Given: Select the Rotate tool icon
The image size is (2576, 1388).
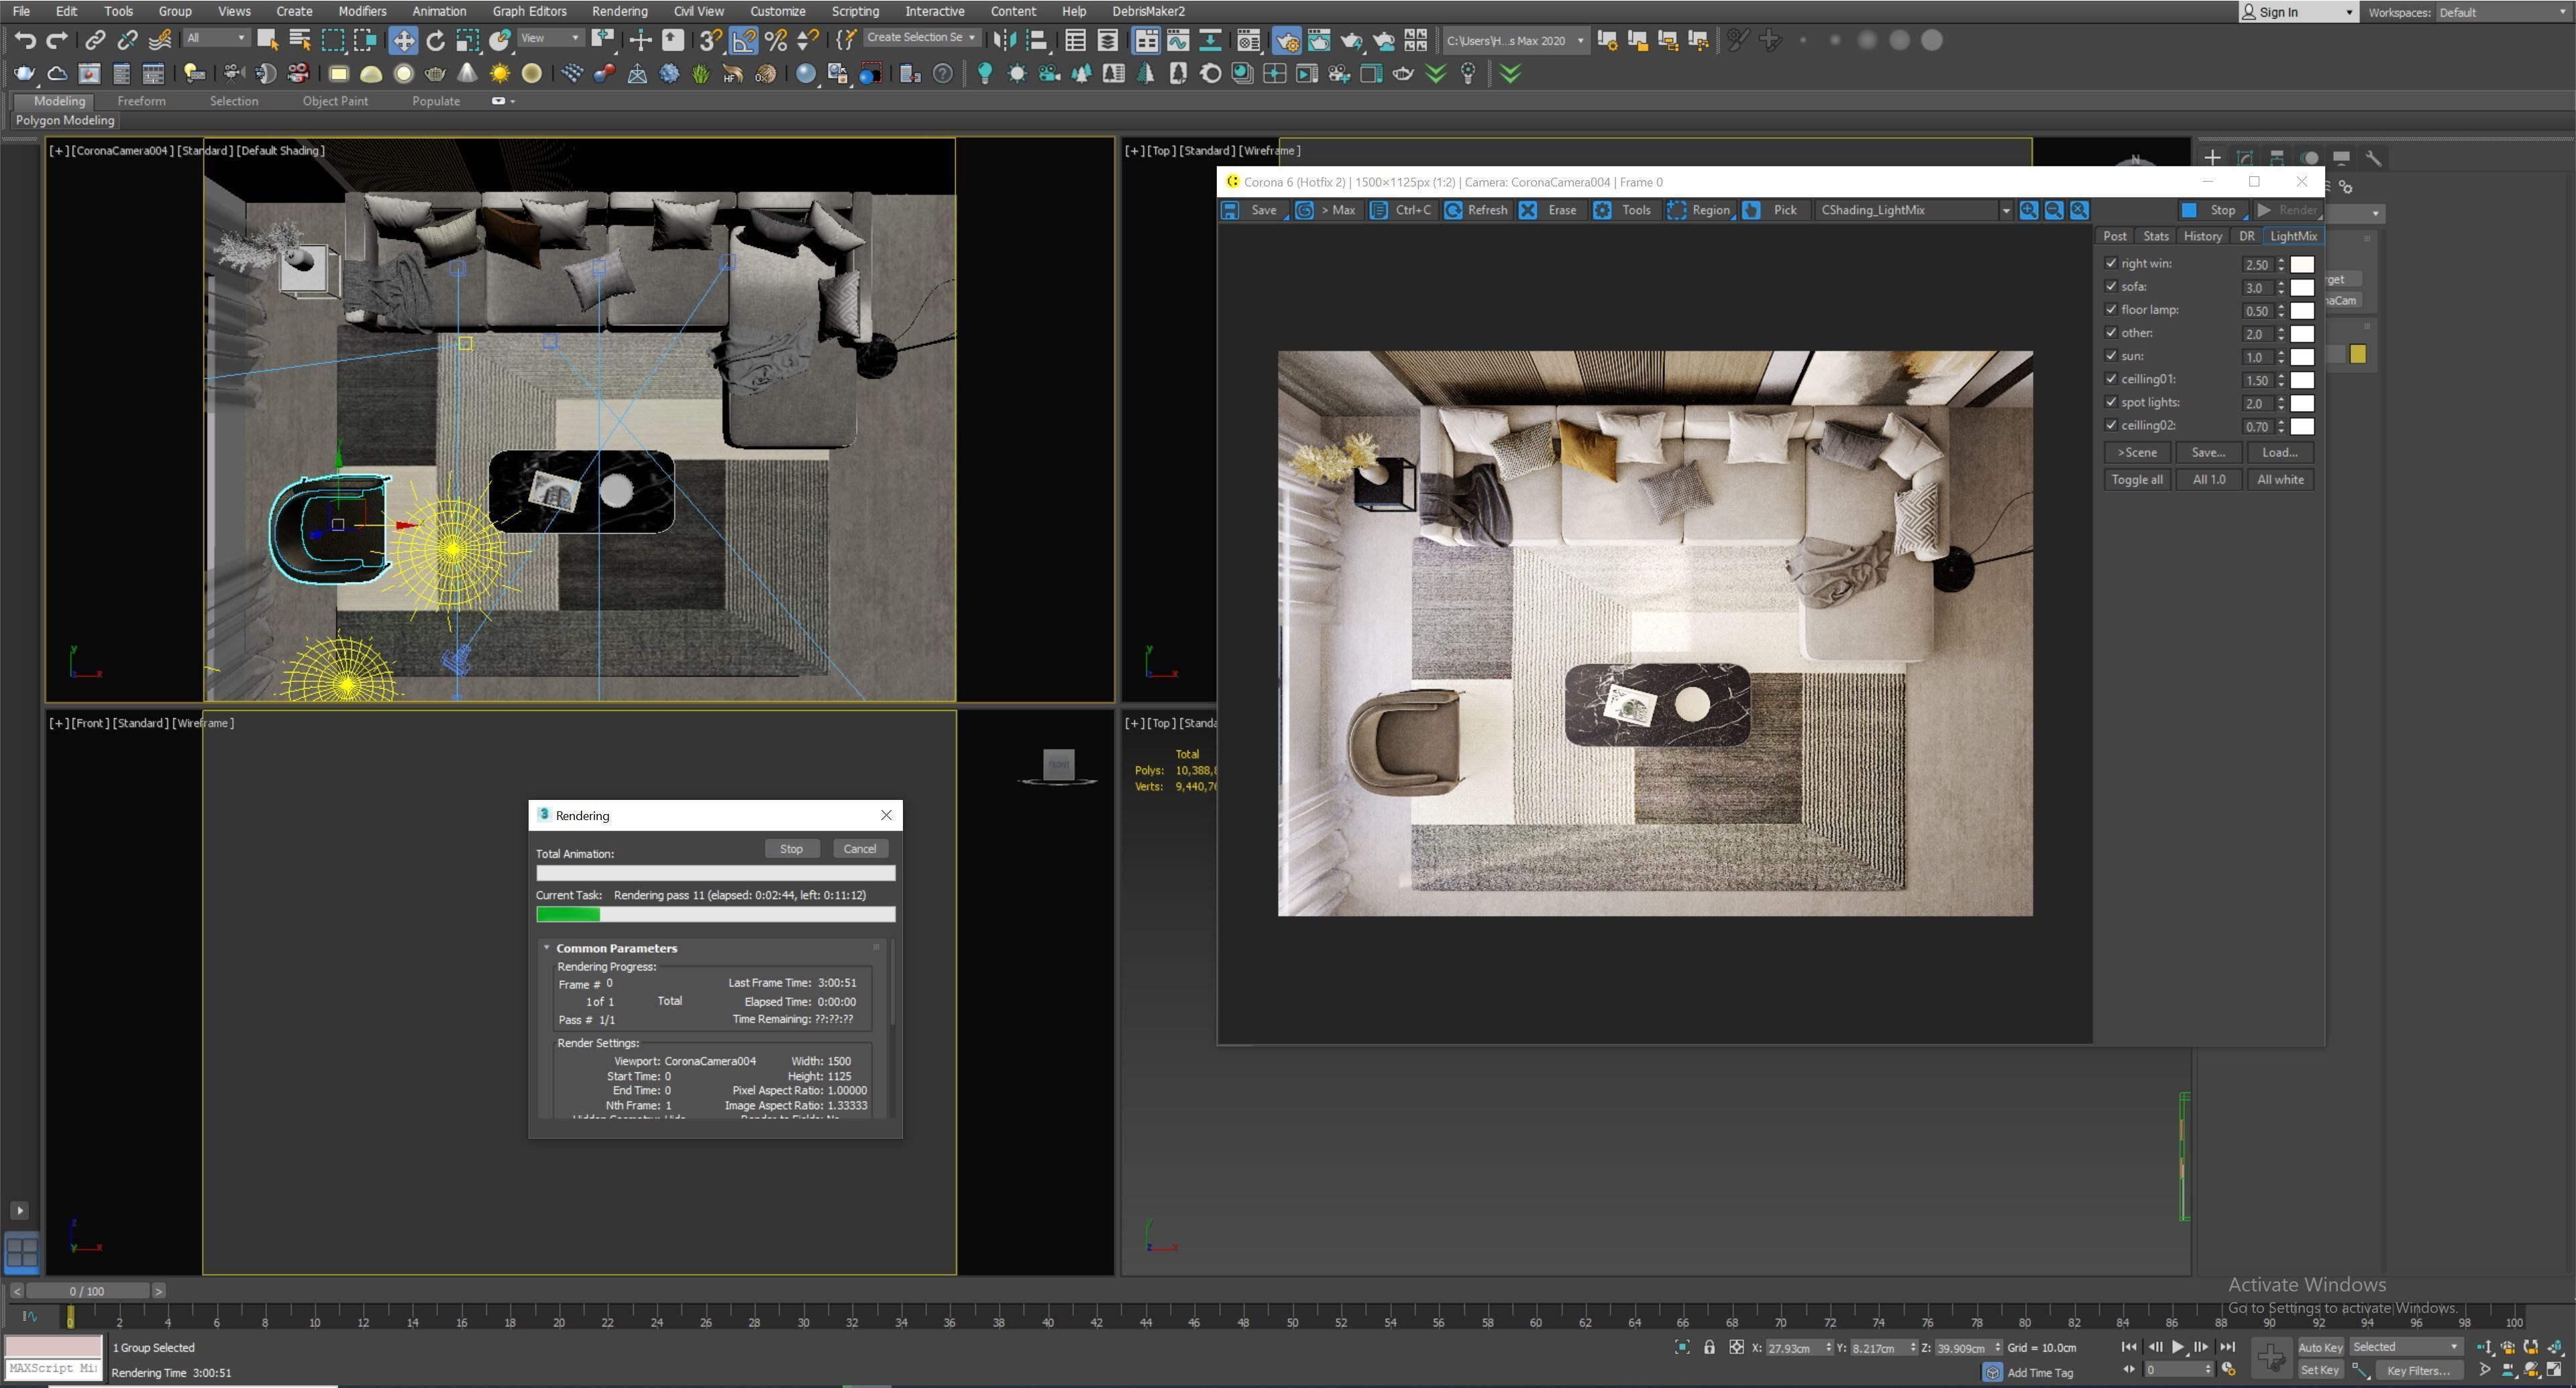Looking at the screenshot, I should (435, 40).
